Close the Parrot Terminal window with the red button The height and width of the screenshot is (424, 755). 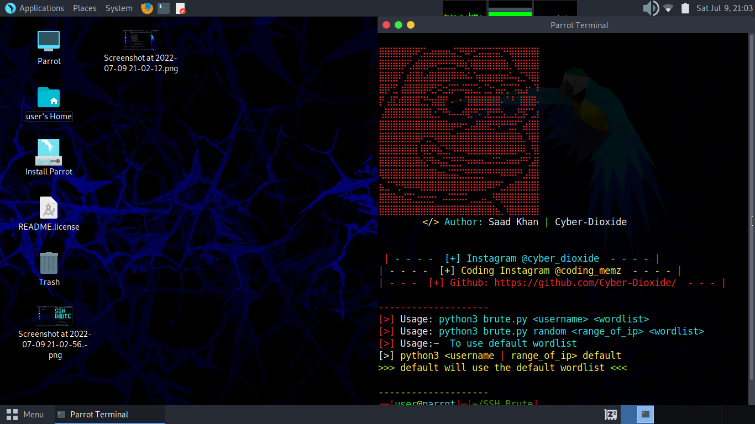coord(386,25)
